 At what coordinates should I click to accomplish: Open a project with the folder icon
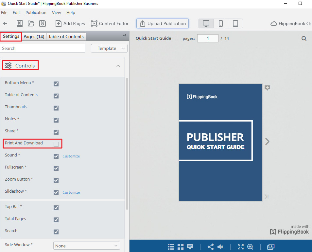click(x=31, y=23)
